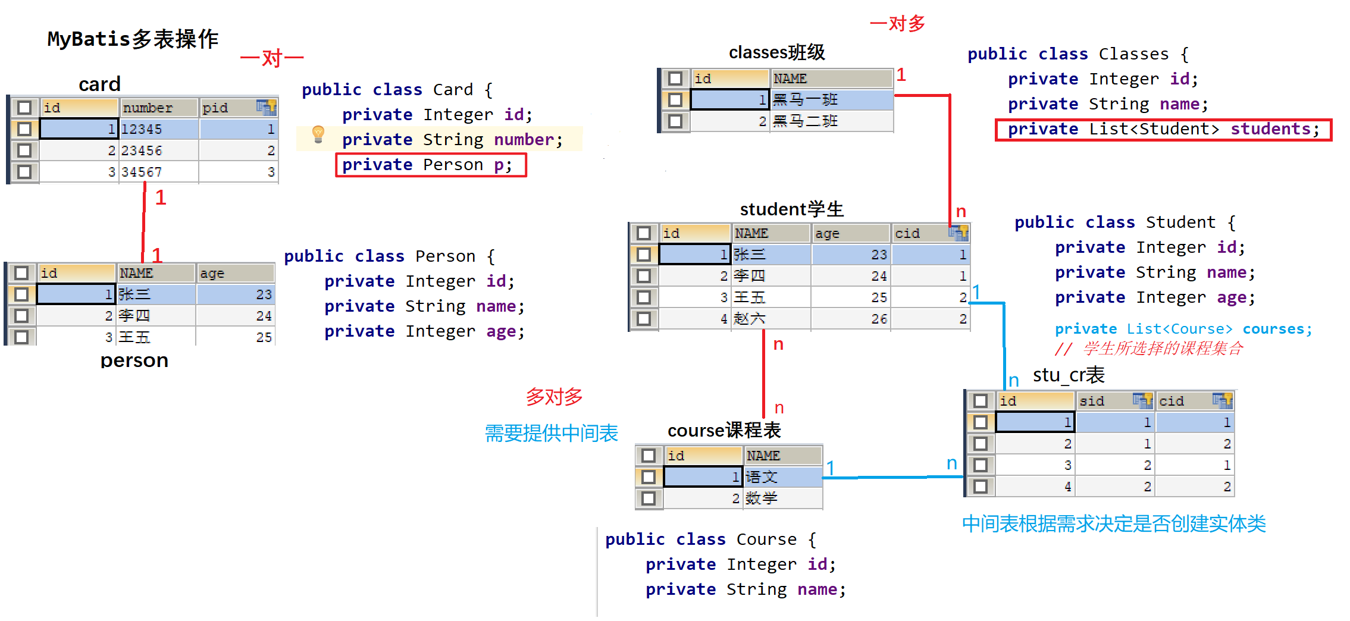Check the 语文 row checkbox
The height and width of the screenshot is (621, 1350).
pyautogui.click(x=649, y=477)
